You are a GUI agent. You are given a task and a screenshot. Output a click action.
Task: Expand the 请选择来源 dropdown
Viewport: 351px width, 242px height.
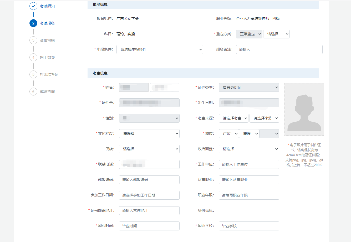[x=264, y=118]
